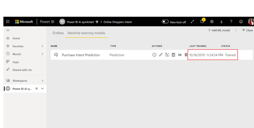Viewport: 254px width, 128px height.
Task: Select the Machine learning models tab
Action: pos(86,33)
